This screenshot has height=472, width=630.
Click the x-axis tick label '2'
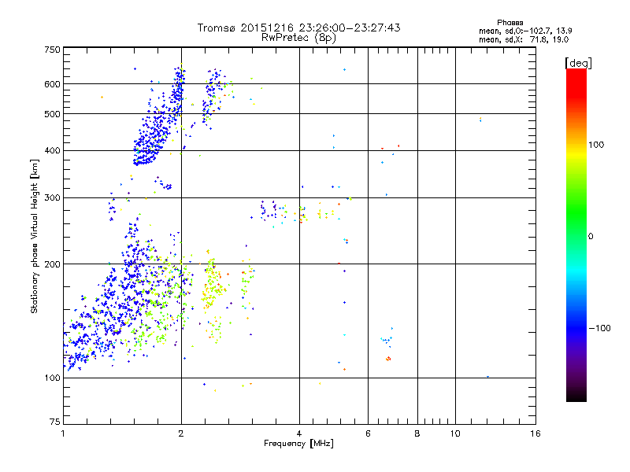click(181, 433)
